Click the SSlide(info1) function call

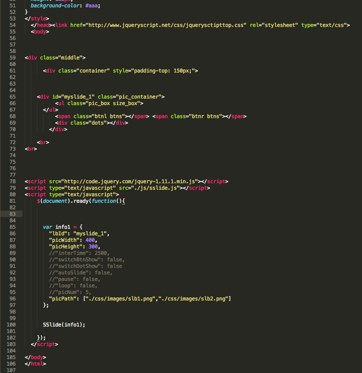(64, 324)
